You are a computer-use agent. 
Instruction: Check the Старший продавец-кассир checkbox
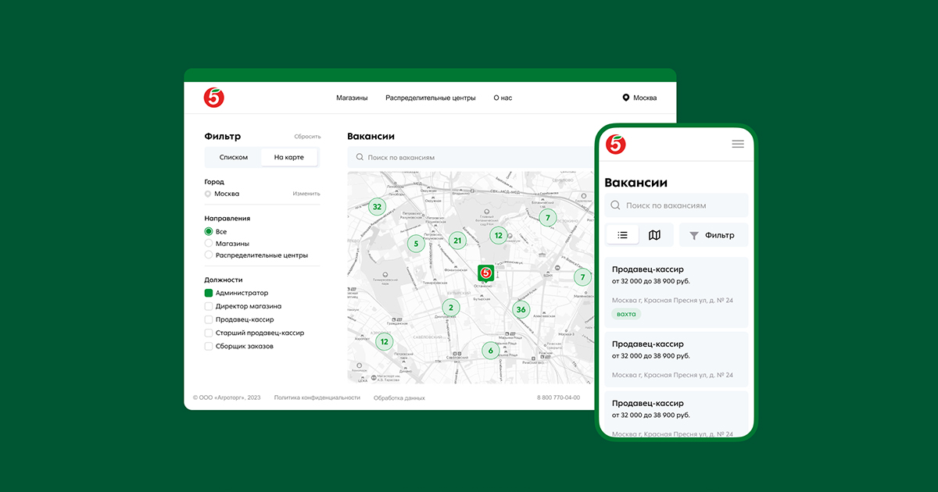[209, 333]
